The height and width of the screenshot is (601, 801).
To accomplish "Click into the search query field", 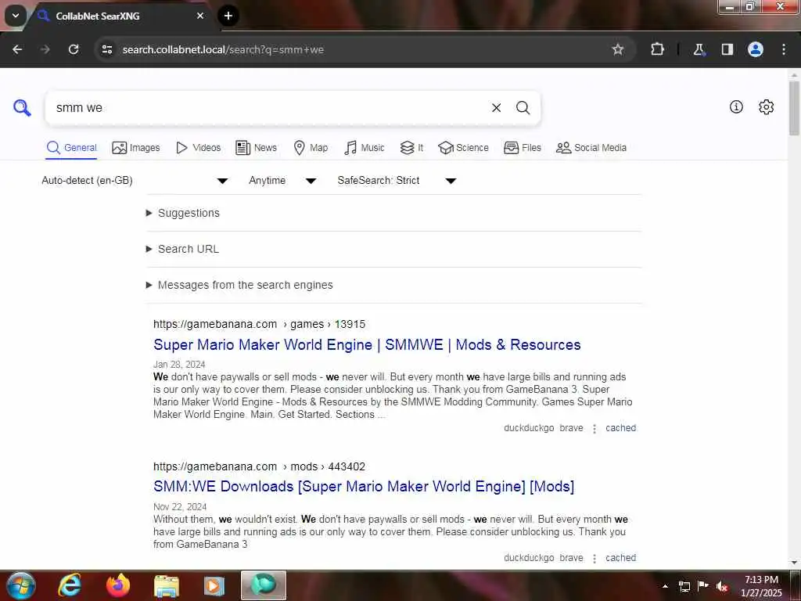I will click(266, 108).
